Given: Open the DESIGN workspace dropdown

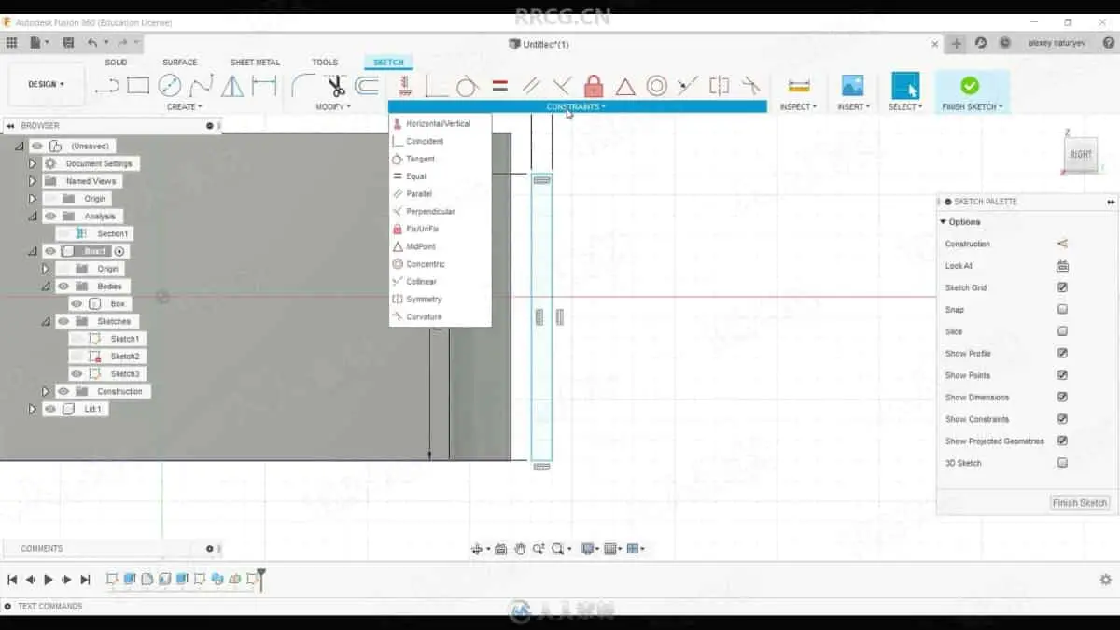Looking at the screenshot, I should [x=46, y=84].
